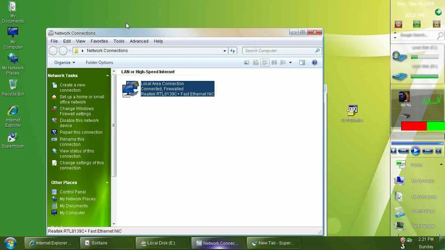The height and width of the screenshot is (250, 445).
Task: Open the Recycle Bin
Action: (13, 87)
